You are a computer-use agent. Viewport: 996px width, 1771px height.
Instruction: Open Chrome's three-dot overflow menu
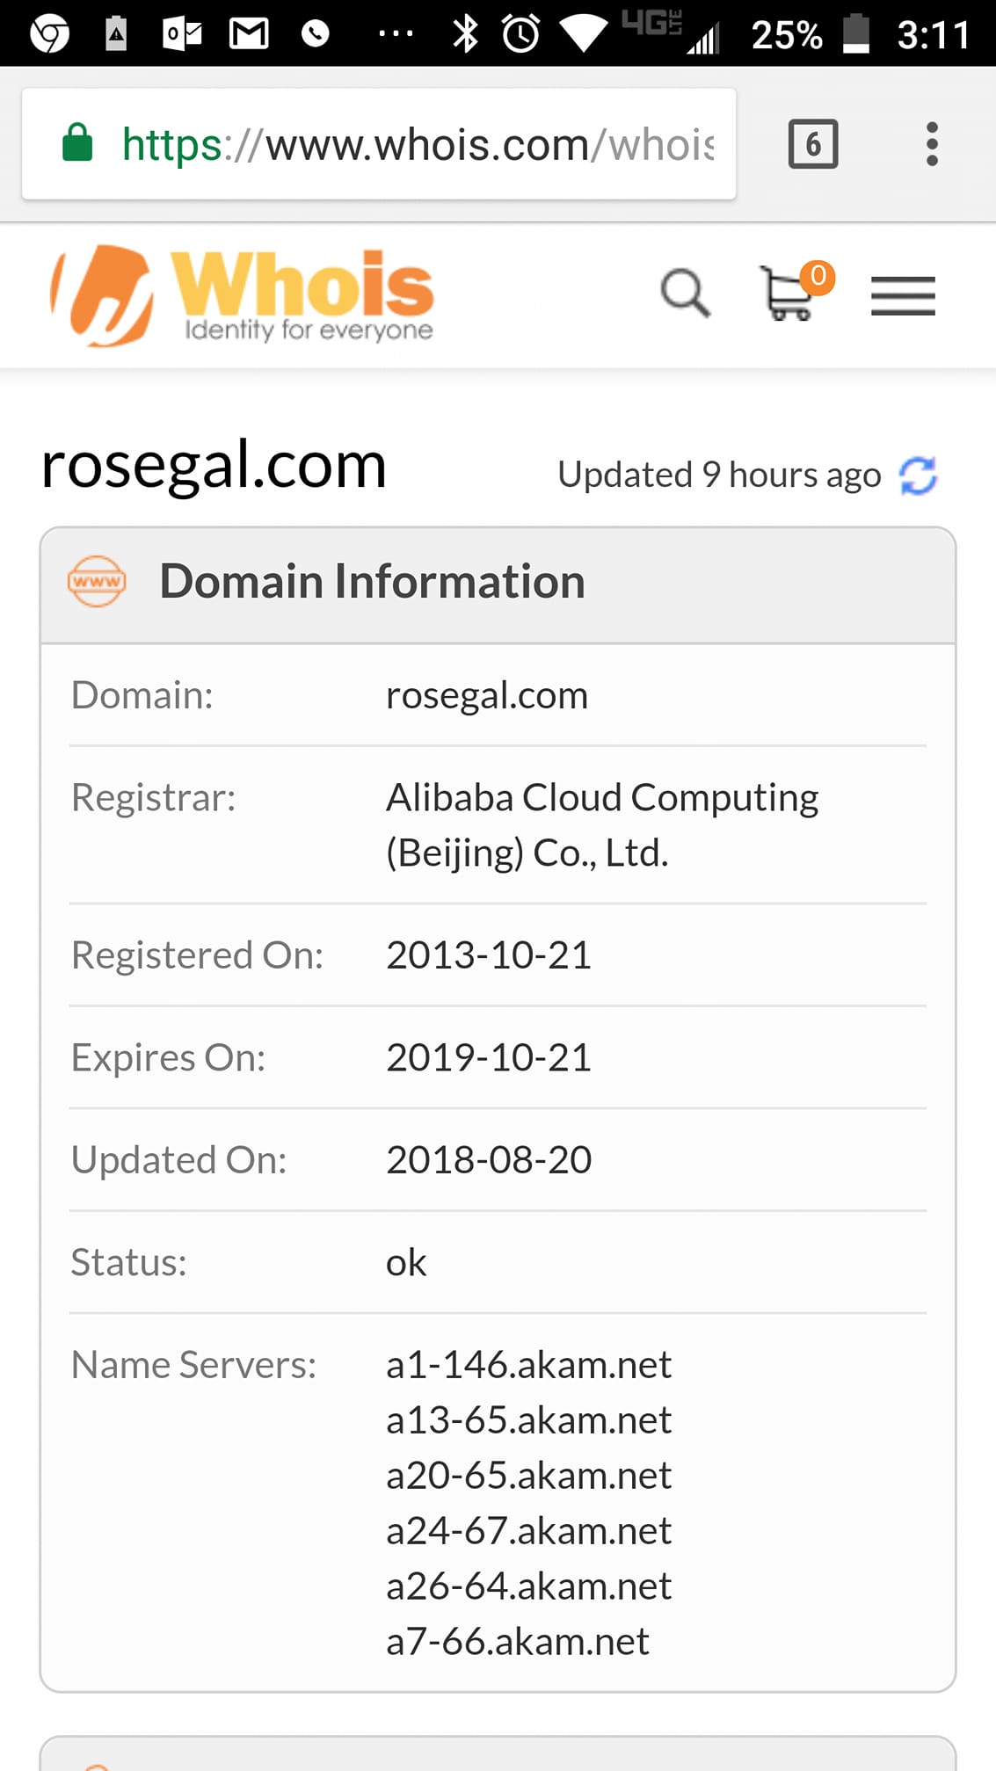coord(932,144)
